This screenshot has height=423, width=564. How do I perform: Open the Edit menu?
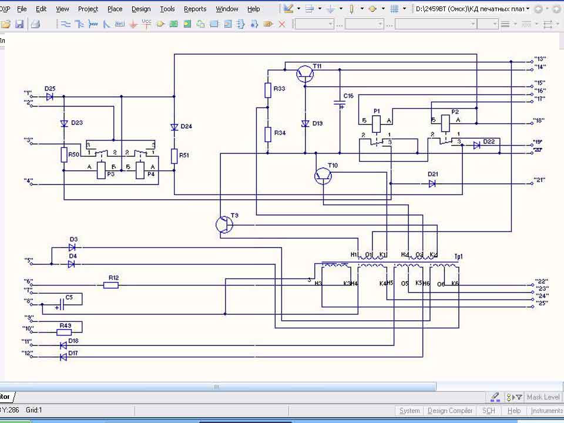click(x=41, y=9)
